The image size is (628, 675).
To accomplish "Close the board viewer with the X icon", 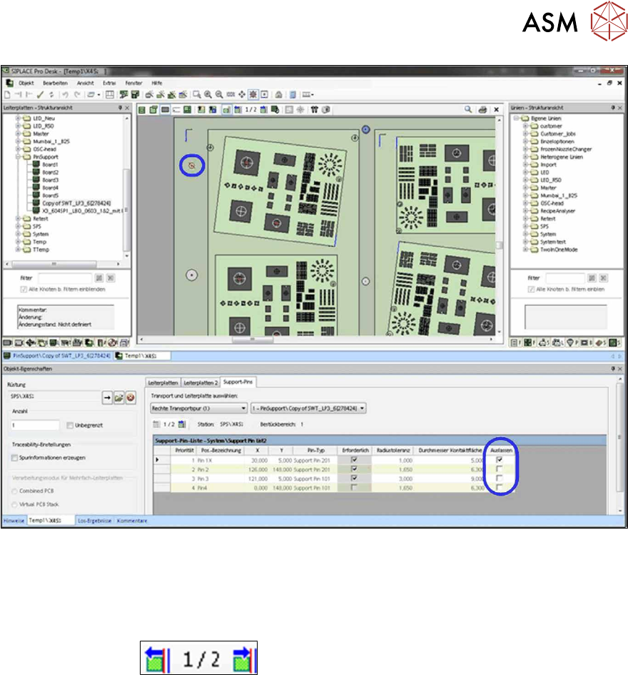I will point(497,110).
